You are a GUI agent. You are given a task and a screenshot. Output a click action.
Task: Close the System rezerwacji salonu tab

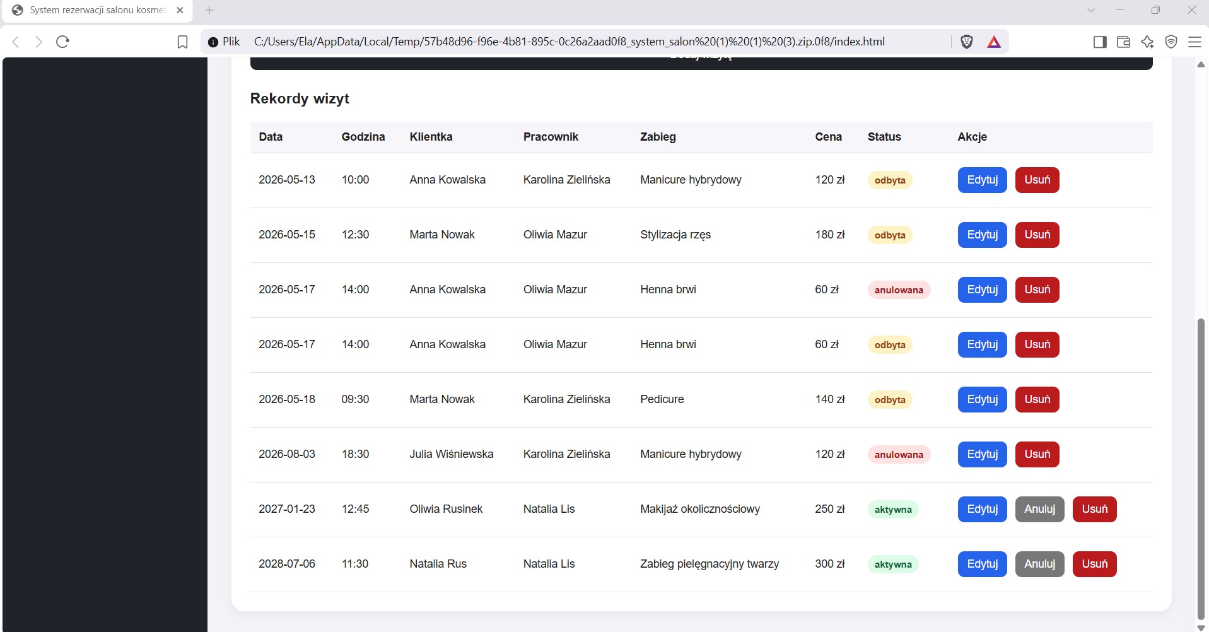click(x=180, y=10)
